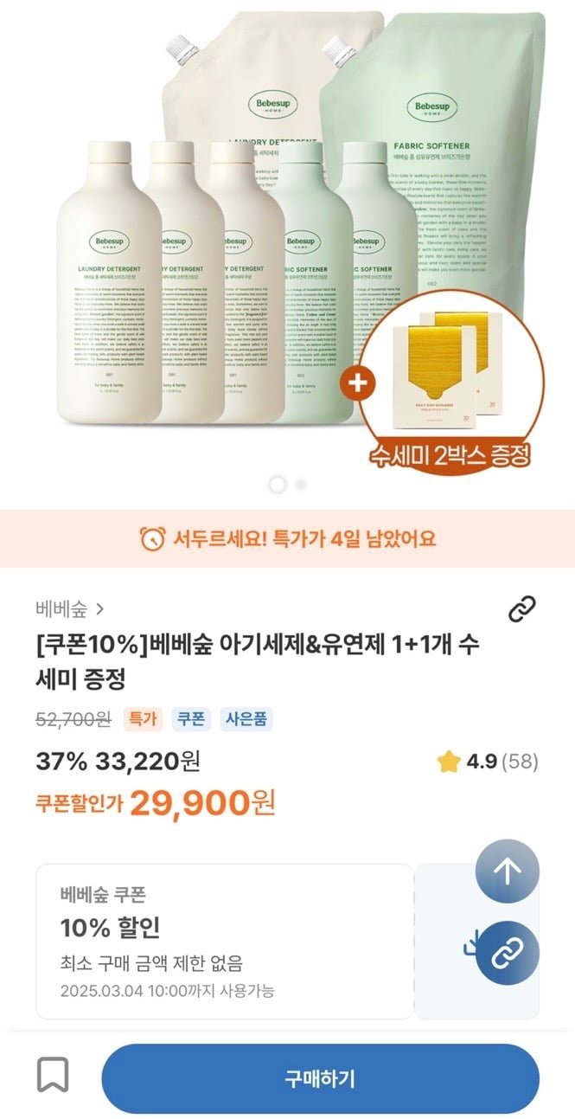The height and width of the screenshot is (1119, 575).
Task: Tap the 특가 tag
Action: point(143,718)
